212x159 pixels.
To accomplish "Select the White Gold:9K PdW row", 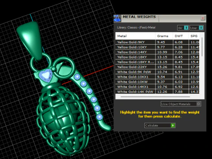I will point(157,72).
